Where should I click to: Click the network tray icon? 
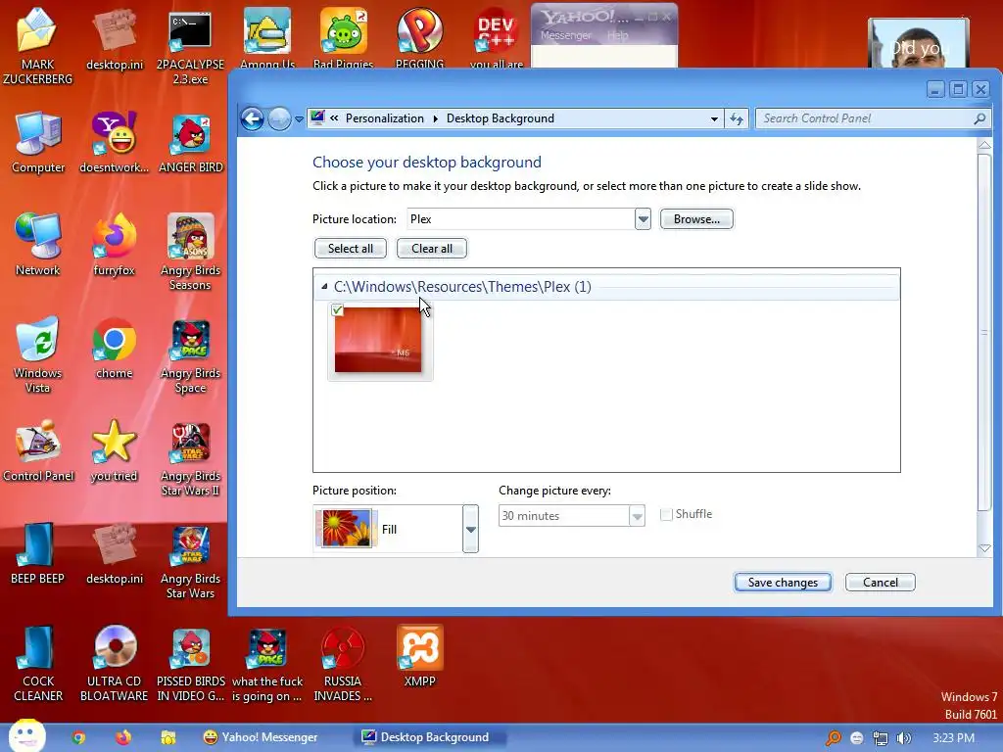click(881, 738)
